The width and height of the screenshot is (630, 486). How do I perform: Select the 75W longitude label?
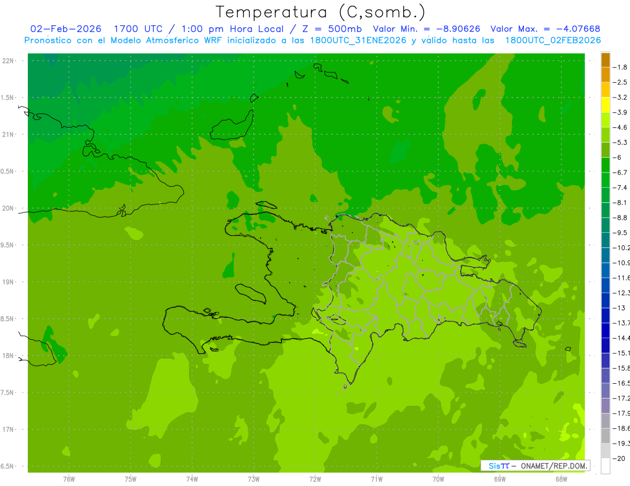tap(131, 479)
